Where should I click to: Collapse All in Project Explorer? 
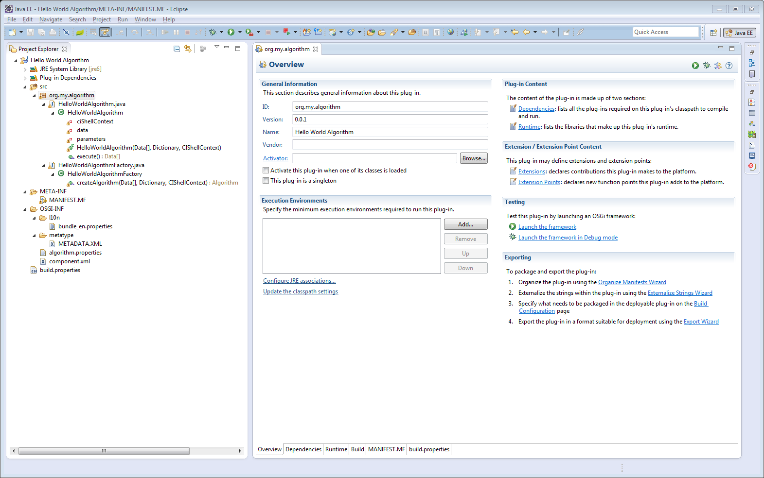point(177,49)
